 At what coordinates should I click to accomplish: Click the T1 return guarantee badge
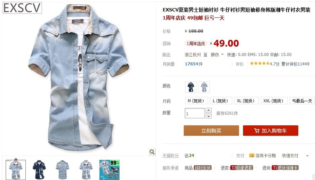[x=285, y=168]
